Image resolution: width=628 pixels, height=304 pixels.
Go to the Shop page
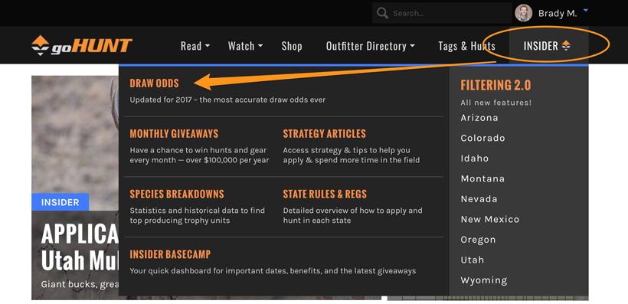(292, 46)
